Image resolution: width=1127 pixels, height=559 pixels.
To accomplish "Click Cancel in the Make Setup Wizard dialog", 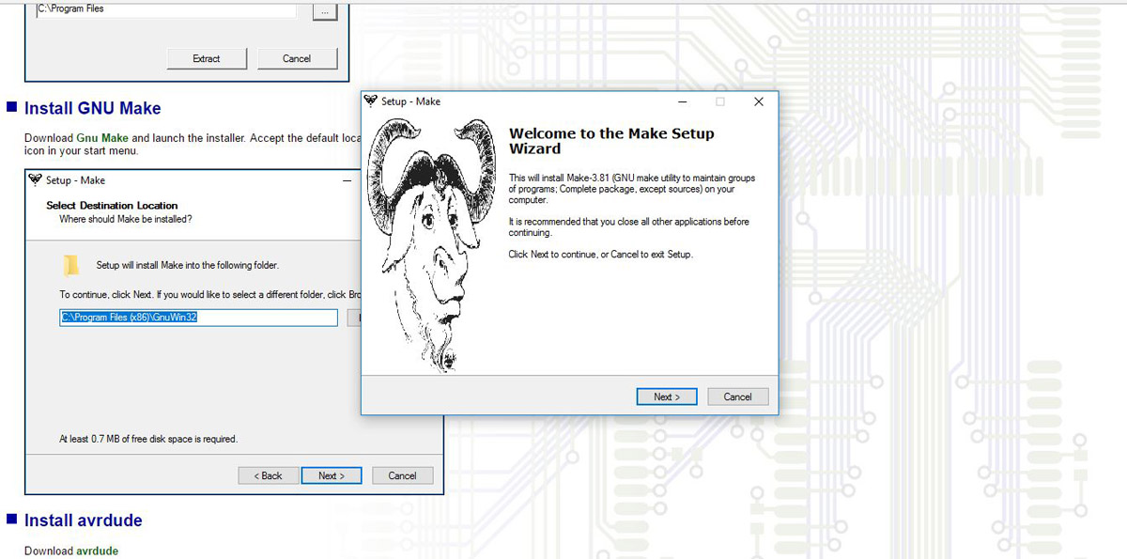I will (x=737, y=396).
